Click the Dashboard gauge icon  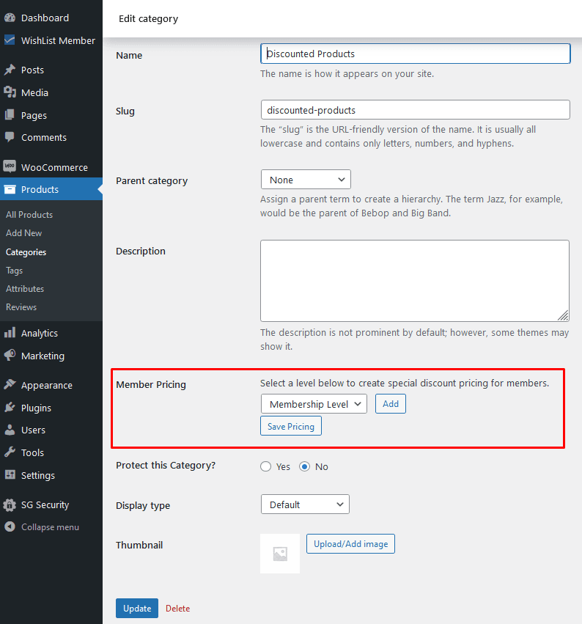(10, 18)
